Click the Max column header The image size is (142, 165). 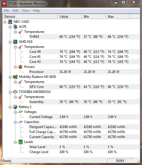(x=118, y=16)
